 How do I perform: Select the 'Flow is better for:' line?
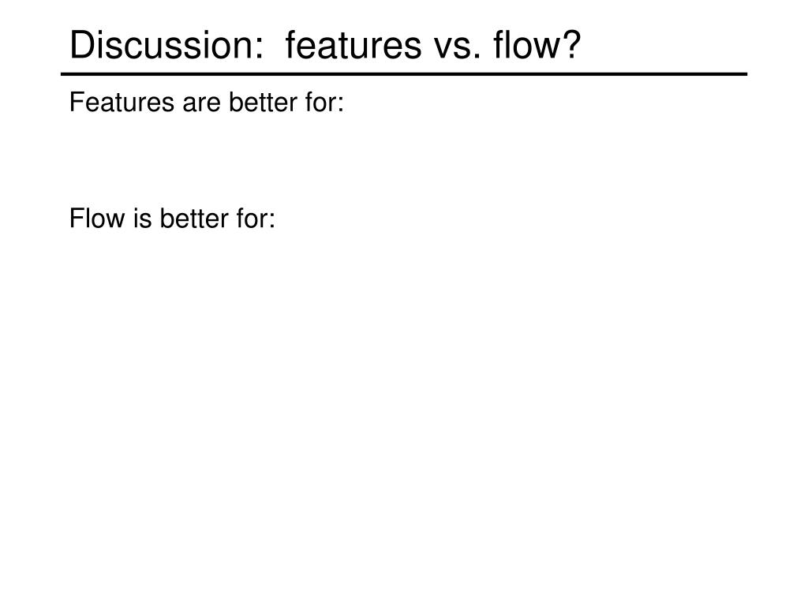173,218
